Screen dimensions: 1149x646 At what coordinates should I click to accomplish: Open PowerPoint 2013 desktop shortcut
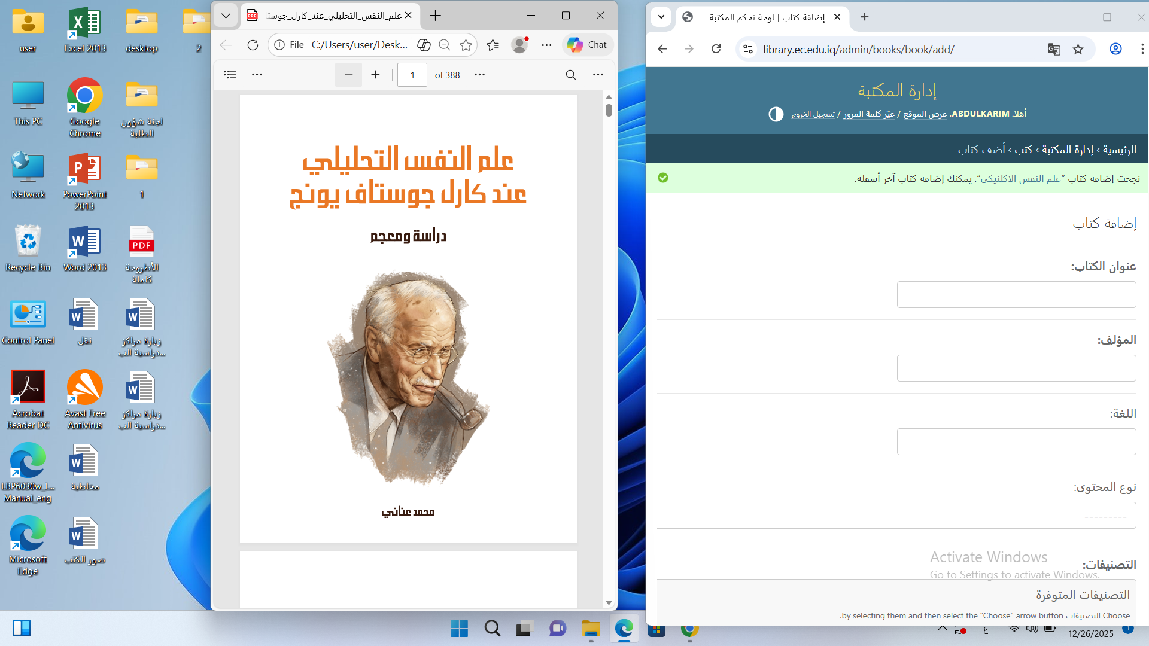coord(84,181)
